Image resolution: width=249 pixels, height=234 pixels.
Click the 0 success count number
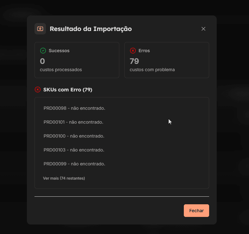pyautogui.click(x=42, y=61)
